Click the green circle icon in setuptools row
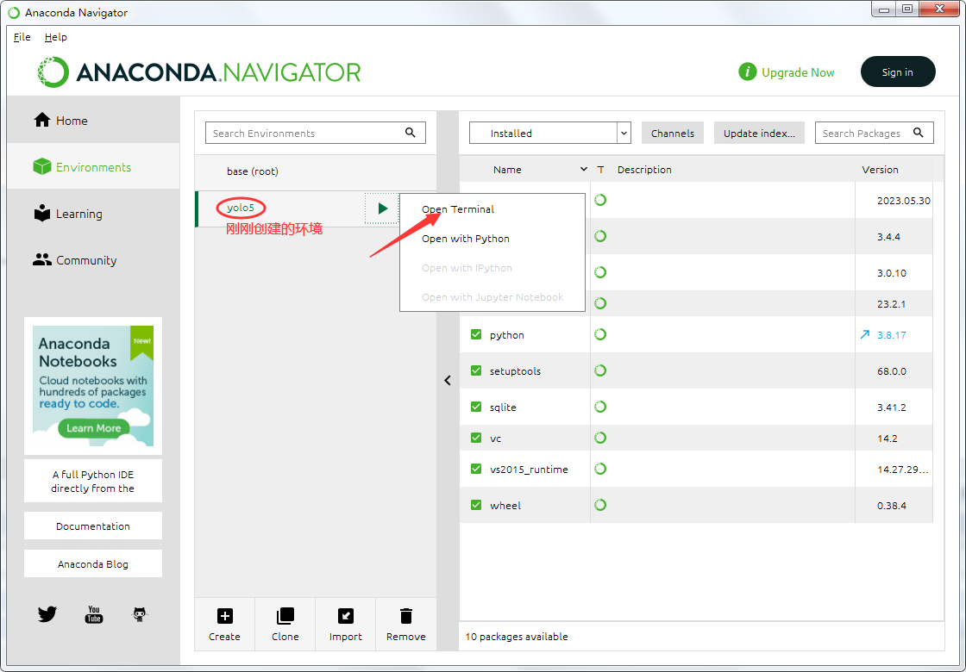 point(600,370)
